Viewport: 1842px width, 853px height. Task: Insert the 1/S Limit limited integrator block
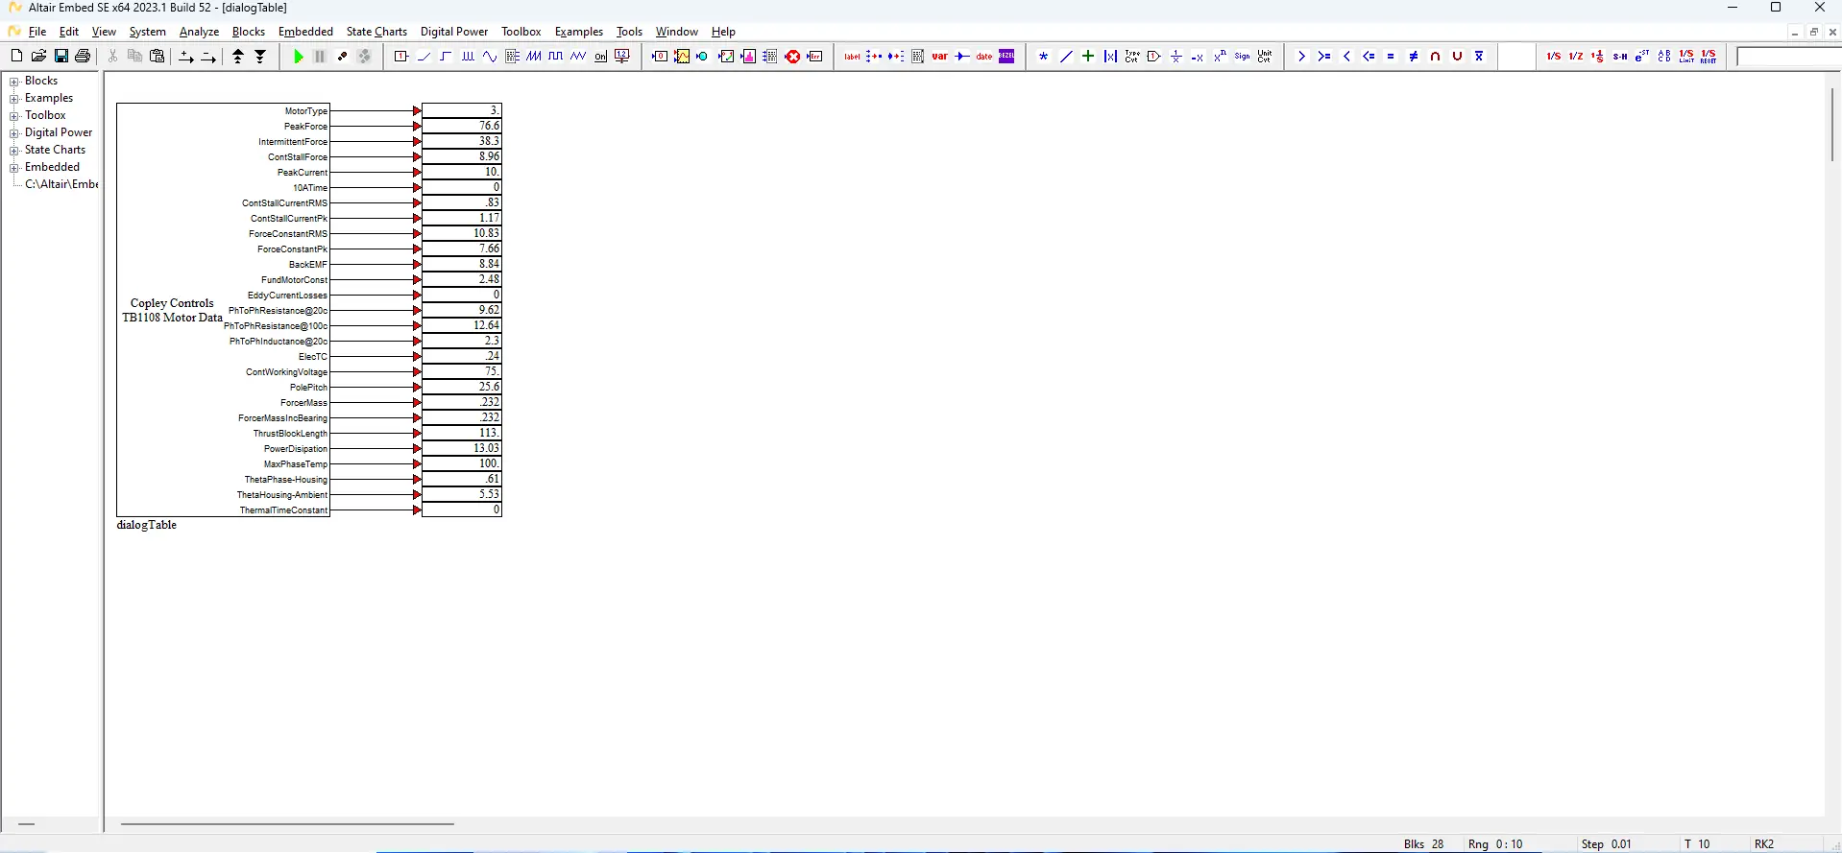pos(1686,57)
